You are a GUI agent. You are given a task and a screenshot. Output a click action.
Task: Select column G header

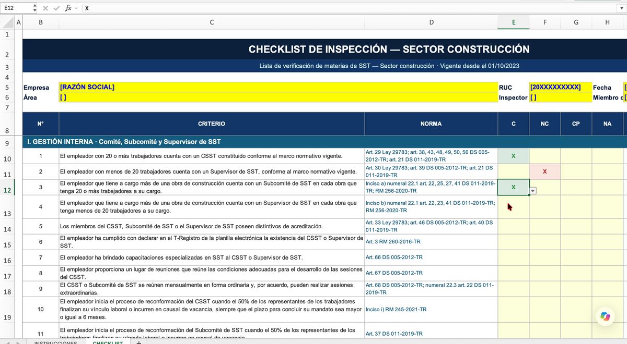(576, 22)
